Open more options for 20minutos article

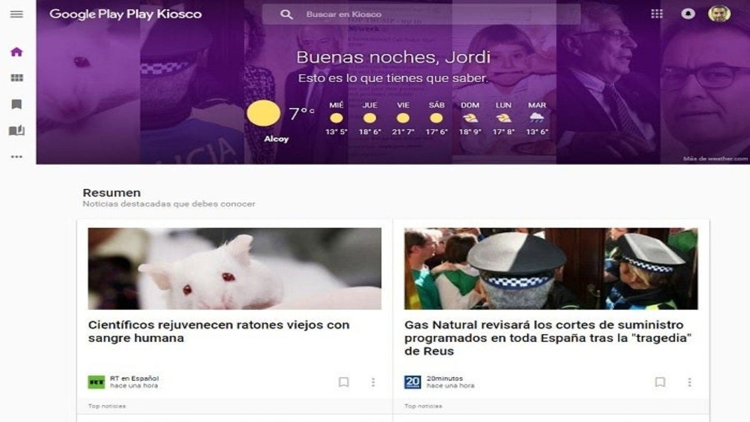pos(689,382)
